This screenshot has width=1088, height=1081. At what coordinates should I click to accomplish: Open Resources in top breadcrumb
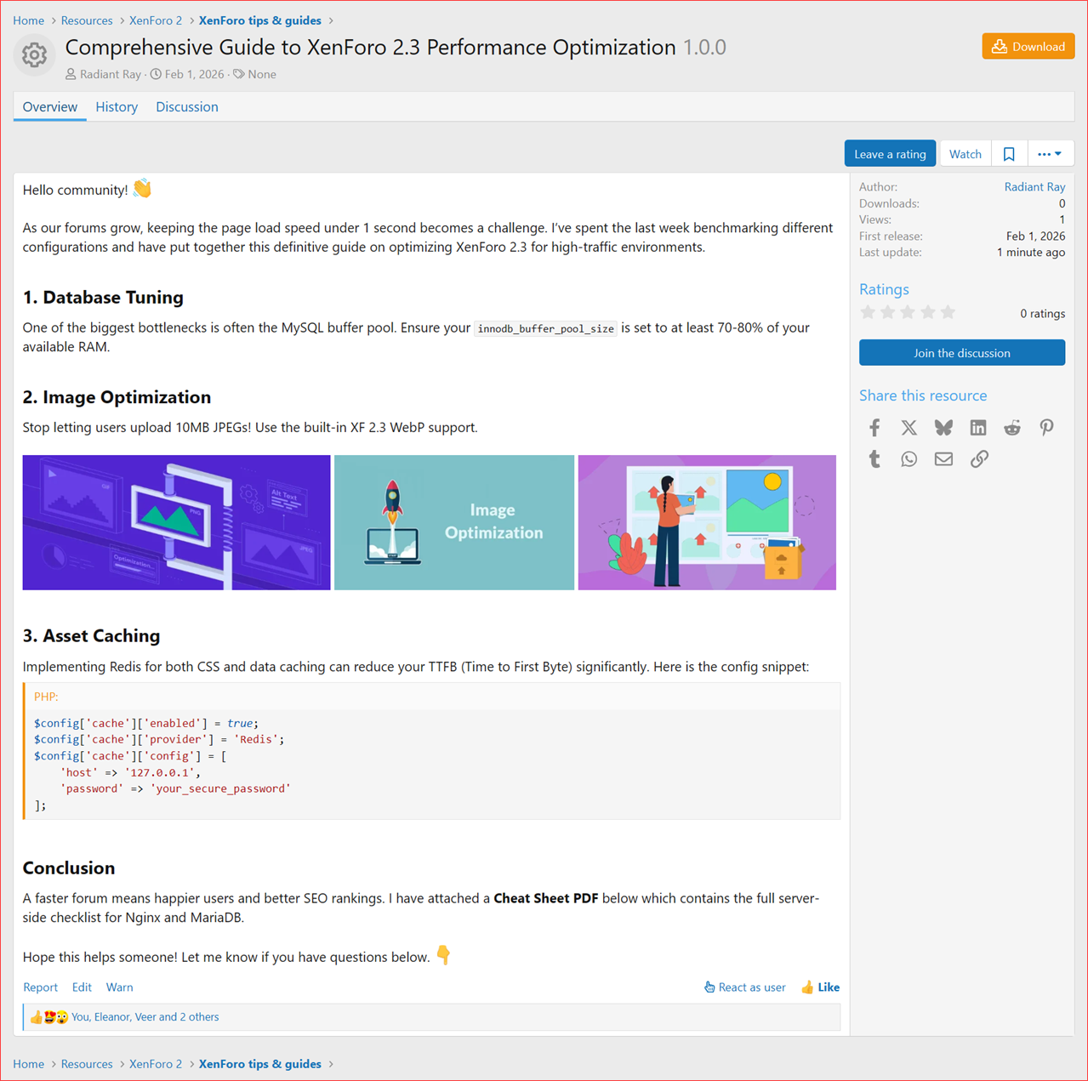pyautogui.click(x=87, y=20)
